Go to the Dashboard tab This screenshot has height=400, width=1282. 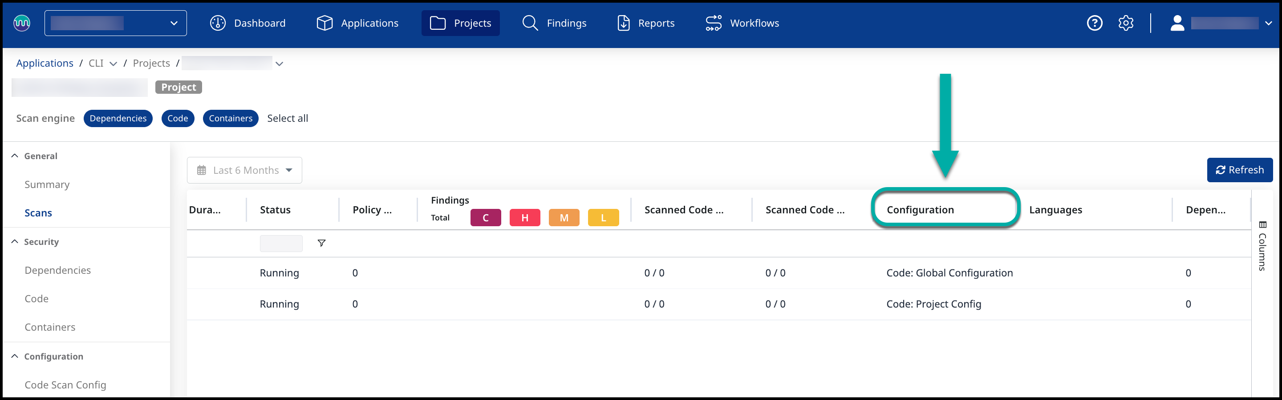248,23
